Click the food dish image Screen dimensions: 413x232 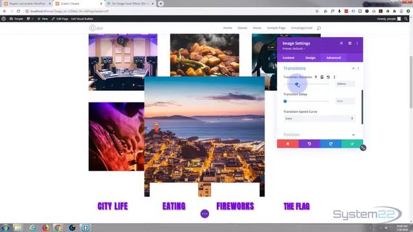click(x=205, y=55)
